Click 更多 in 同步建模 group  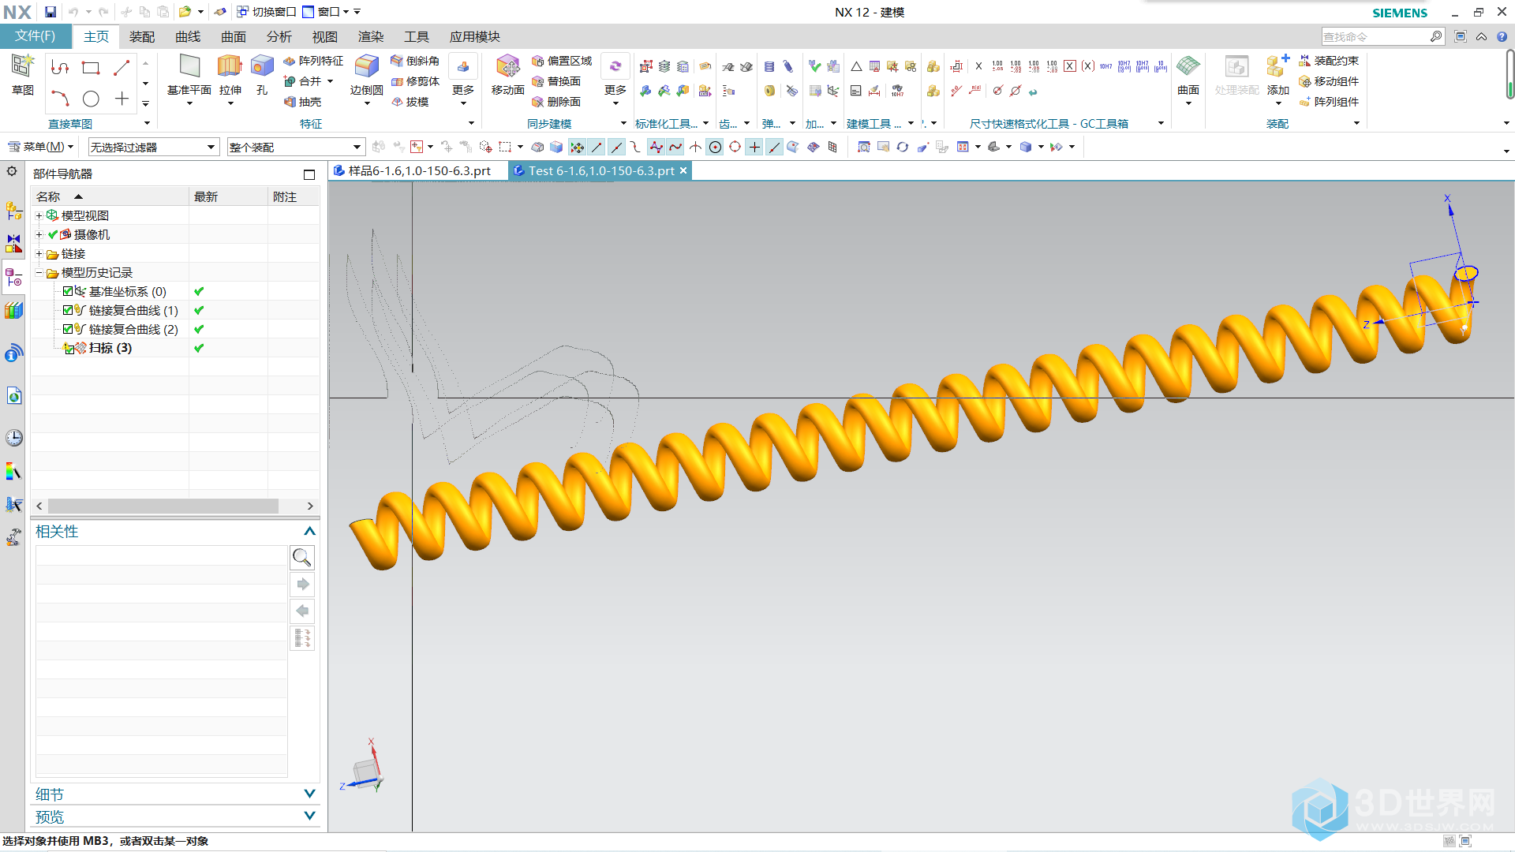pos(615,79)
